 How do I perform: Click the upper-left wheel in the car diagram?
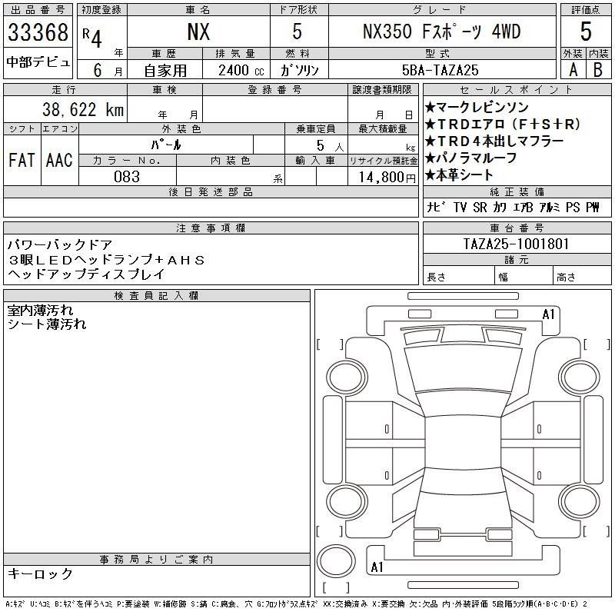pyautogui.click(x=338, y=374)
